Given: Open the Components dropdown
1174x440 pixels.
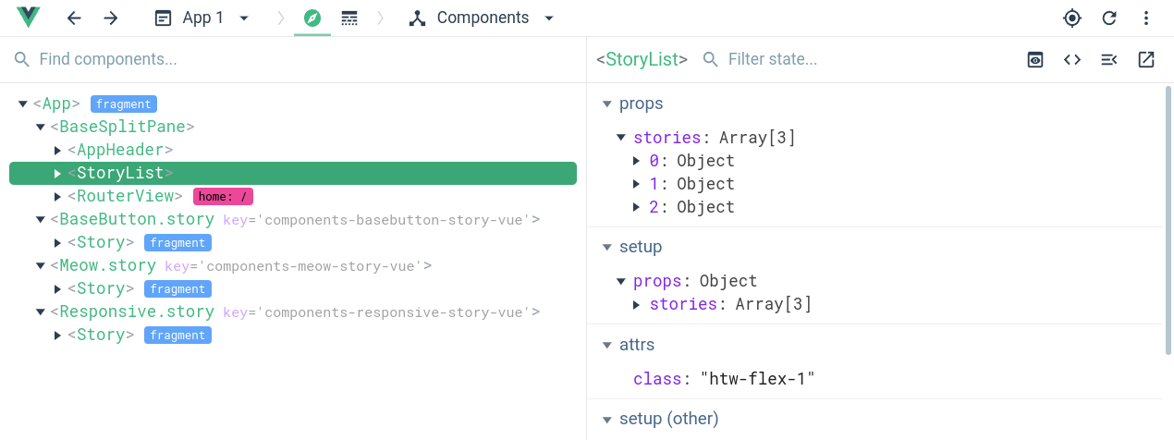Looking at the screenshot, I should [x=482, y=18].
